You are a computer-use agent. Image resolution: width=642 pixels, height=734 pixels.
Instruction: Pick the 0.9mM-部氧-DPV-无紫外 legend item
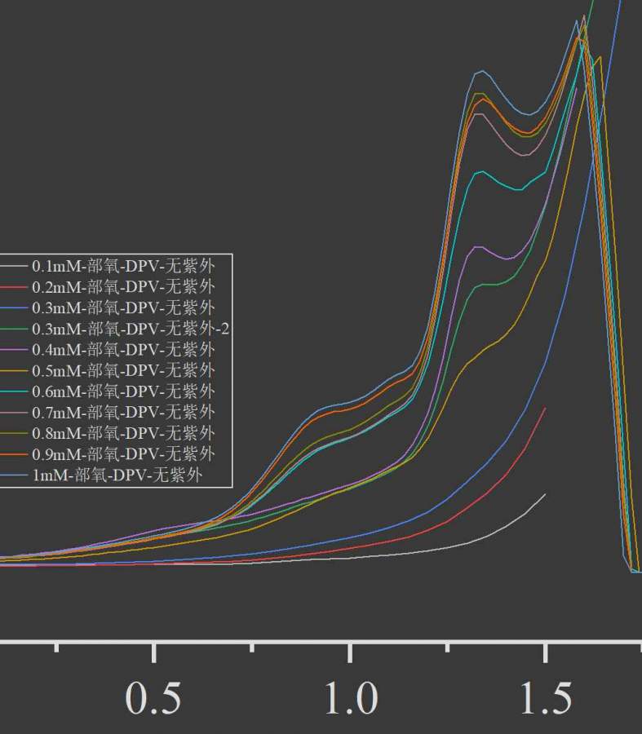click(122, 453)
